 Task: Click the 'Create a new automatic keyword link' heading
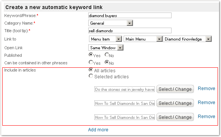click(x=54, y=7)
